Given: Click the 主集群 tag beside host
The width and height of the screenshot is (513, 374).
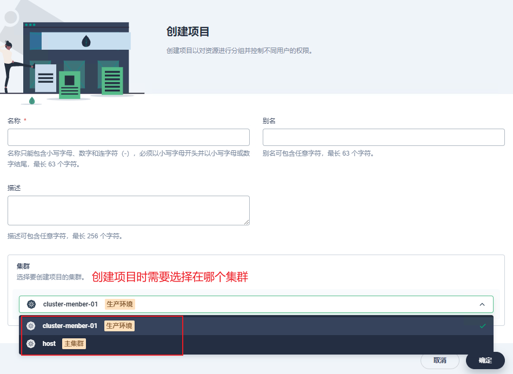Looking at the screenshot, I should [x=74, y=344].
